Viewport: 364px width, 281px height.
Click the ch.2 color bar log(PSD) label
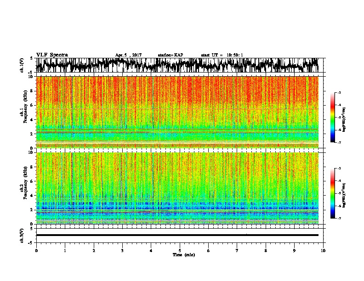344,195
